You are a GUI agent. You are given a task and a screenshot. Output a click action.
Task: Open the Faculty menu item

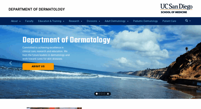coord(29,21)
